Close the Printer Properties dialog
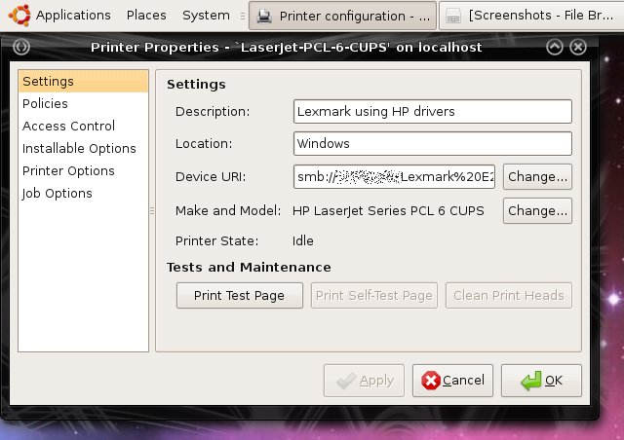 click(578, 47)
